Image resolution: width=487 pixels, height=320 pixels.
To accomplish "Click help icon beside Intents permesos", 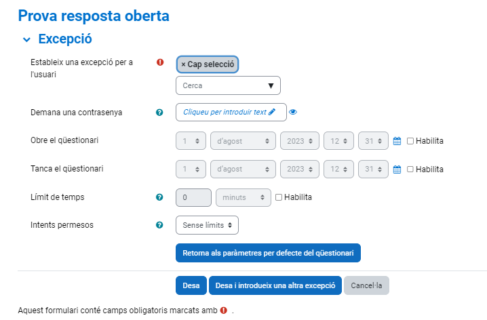I will pos(159,224).
